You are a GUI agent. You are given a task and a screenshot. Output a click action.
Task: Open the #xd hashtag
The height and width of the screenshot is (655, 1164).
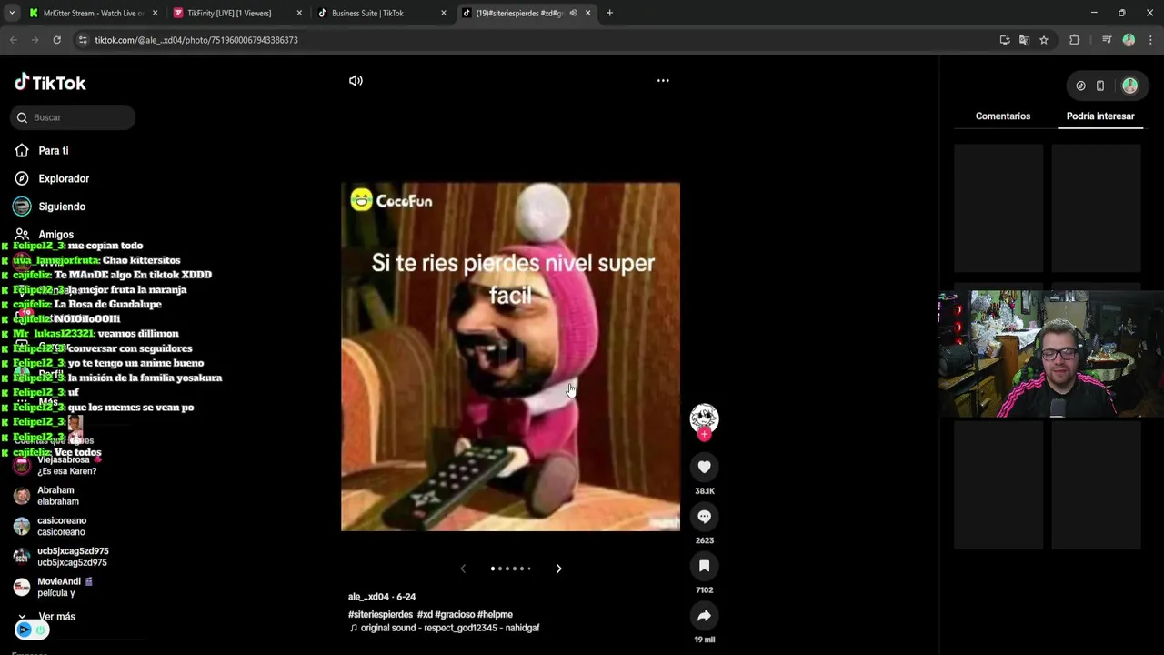[425, 615]
